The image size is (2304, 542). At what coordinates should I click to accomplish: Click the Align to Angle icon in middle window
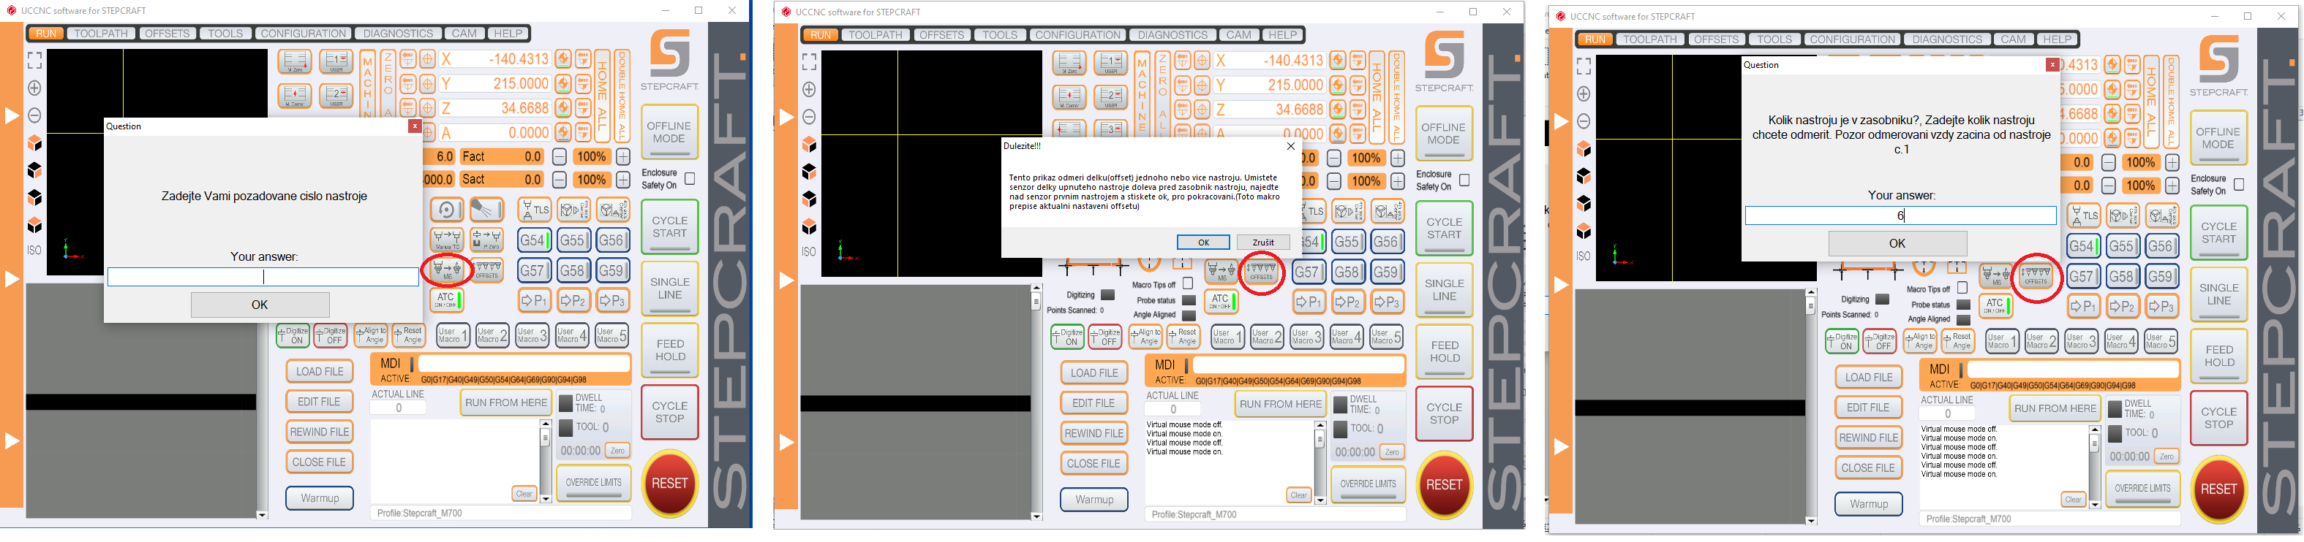click(1145, 337)
